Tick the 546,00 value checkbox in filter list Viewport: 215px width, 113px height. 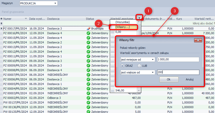tap(112, 90)
